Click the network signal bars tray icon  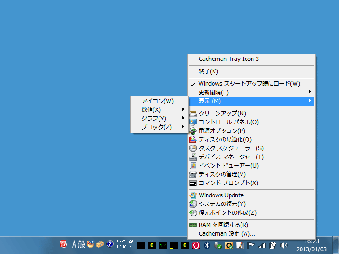coord(262,245)
